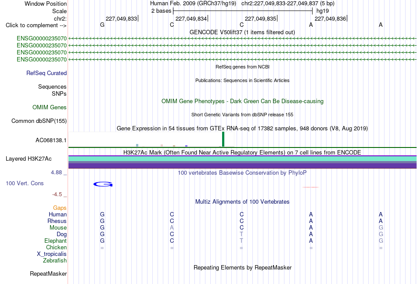The height and width of the screenshot is (284, 417).
Task: Open the GENCODE V50lift37 track title
Action: 242,32
